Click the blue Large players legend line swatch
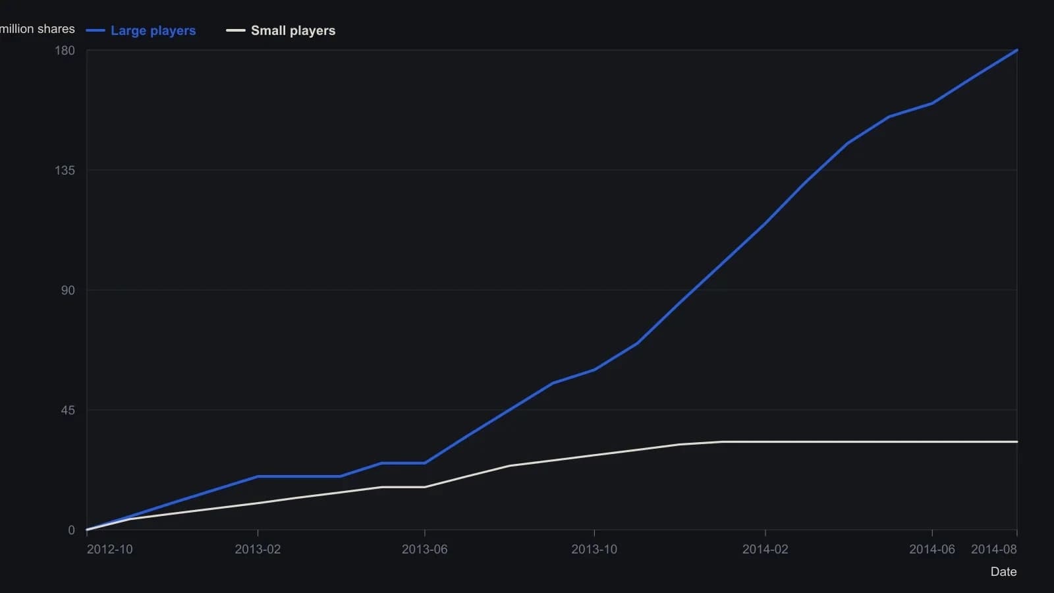This screenshot has height=593, width=1054. [96, 30]
